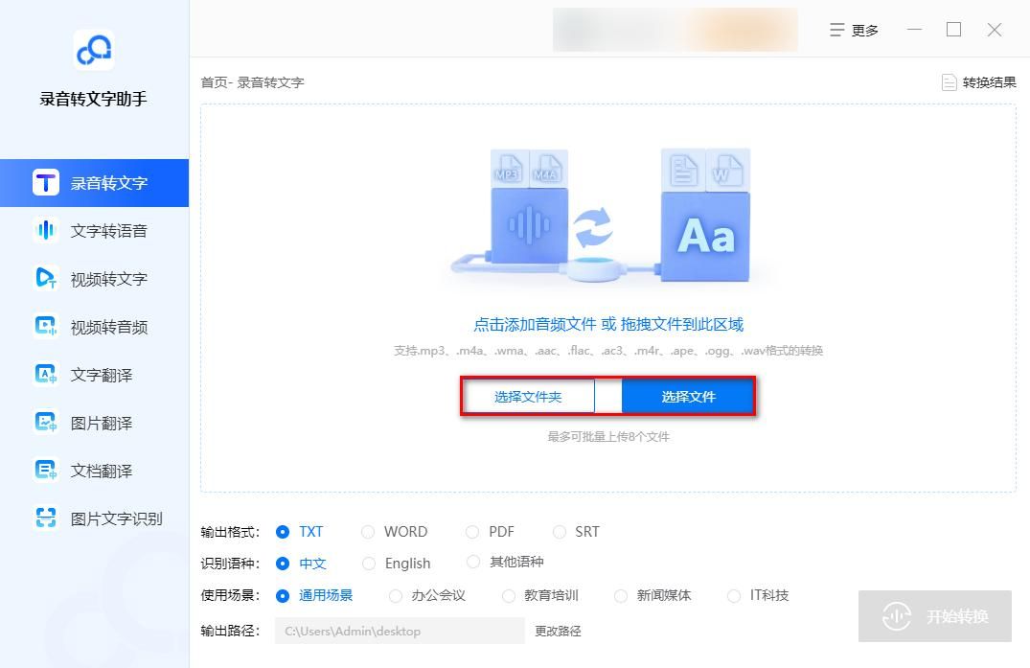Open 转换结果 text link
Image resolution: width=1030 pixels, height=668 pixels.
point(989,82)
